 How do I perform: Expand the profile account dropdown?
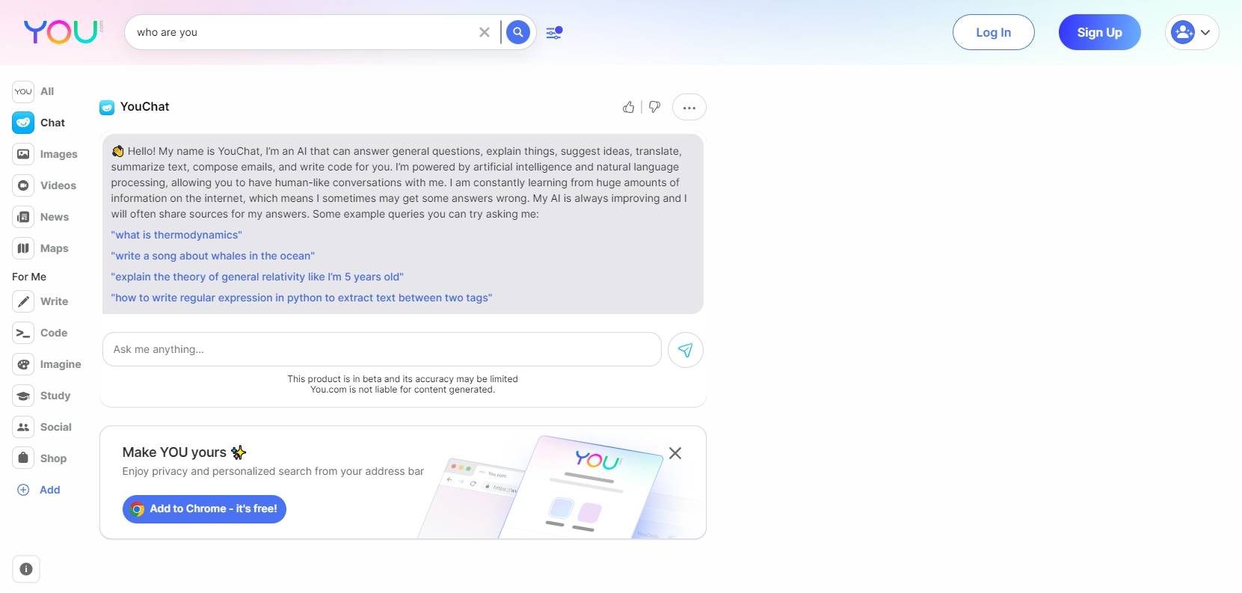[1192, 32]
